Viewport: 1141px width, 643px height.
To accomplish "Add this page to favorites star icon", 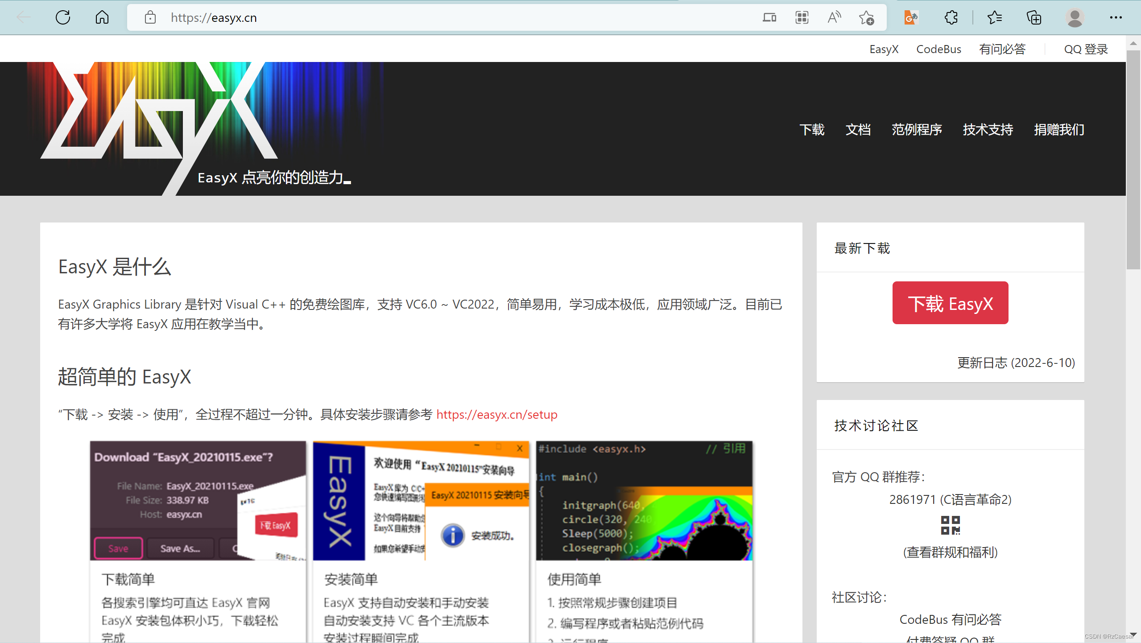I will (x=866, y=18).
